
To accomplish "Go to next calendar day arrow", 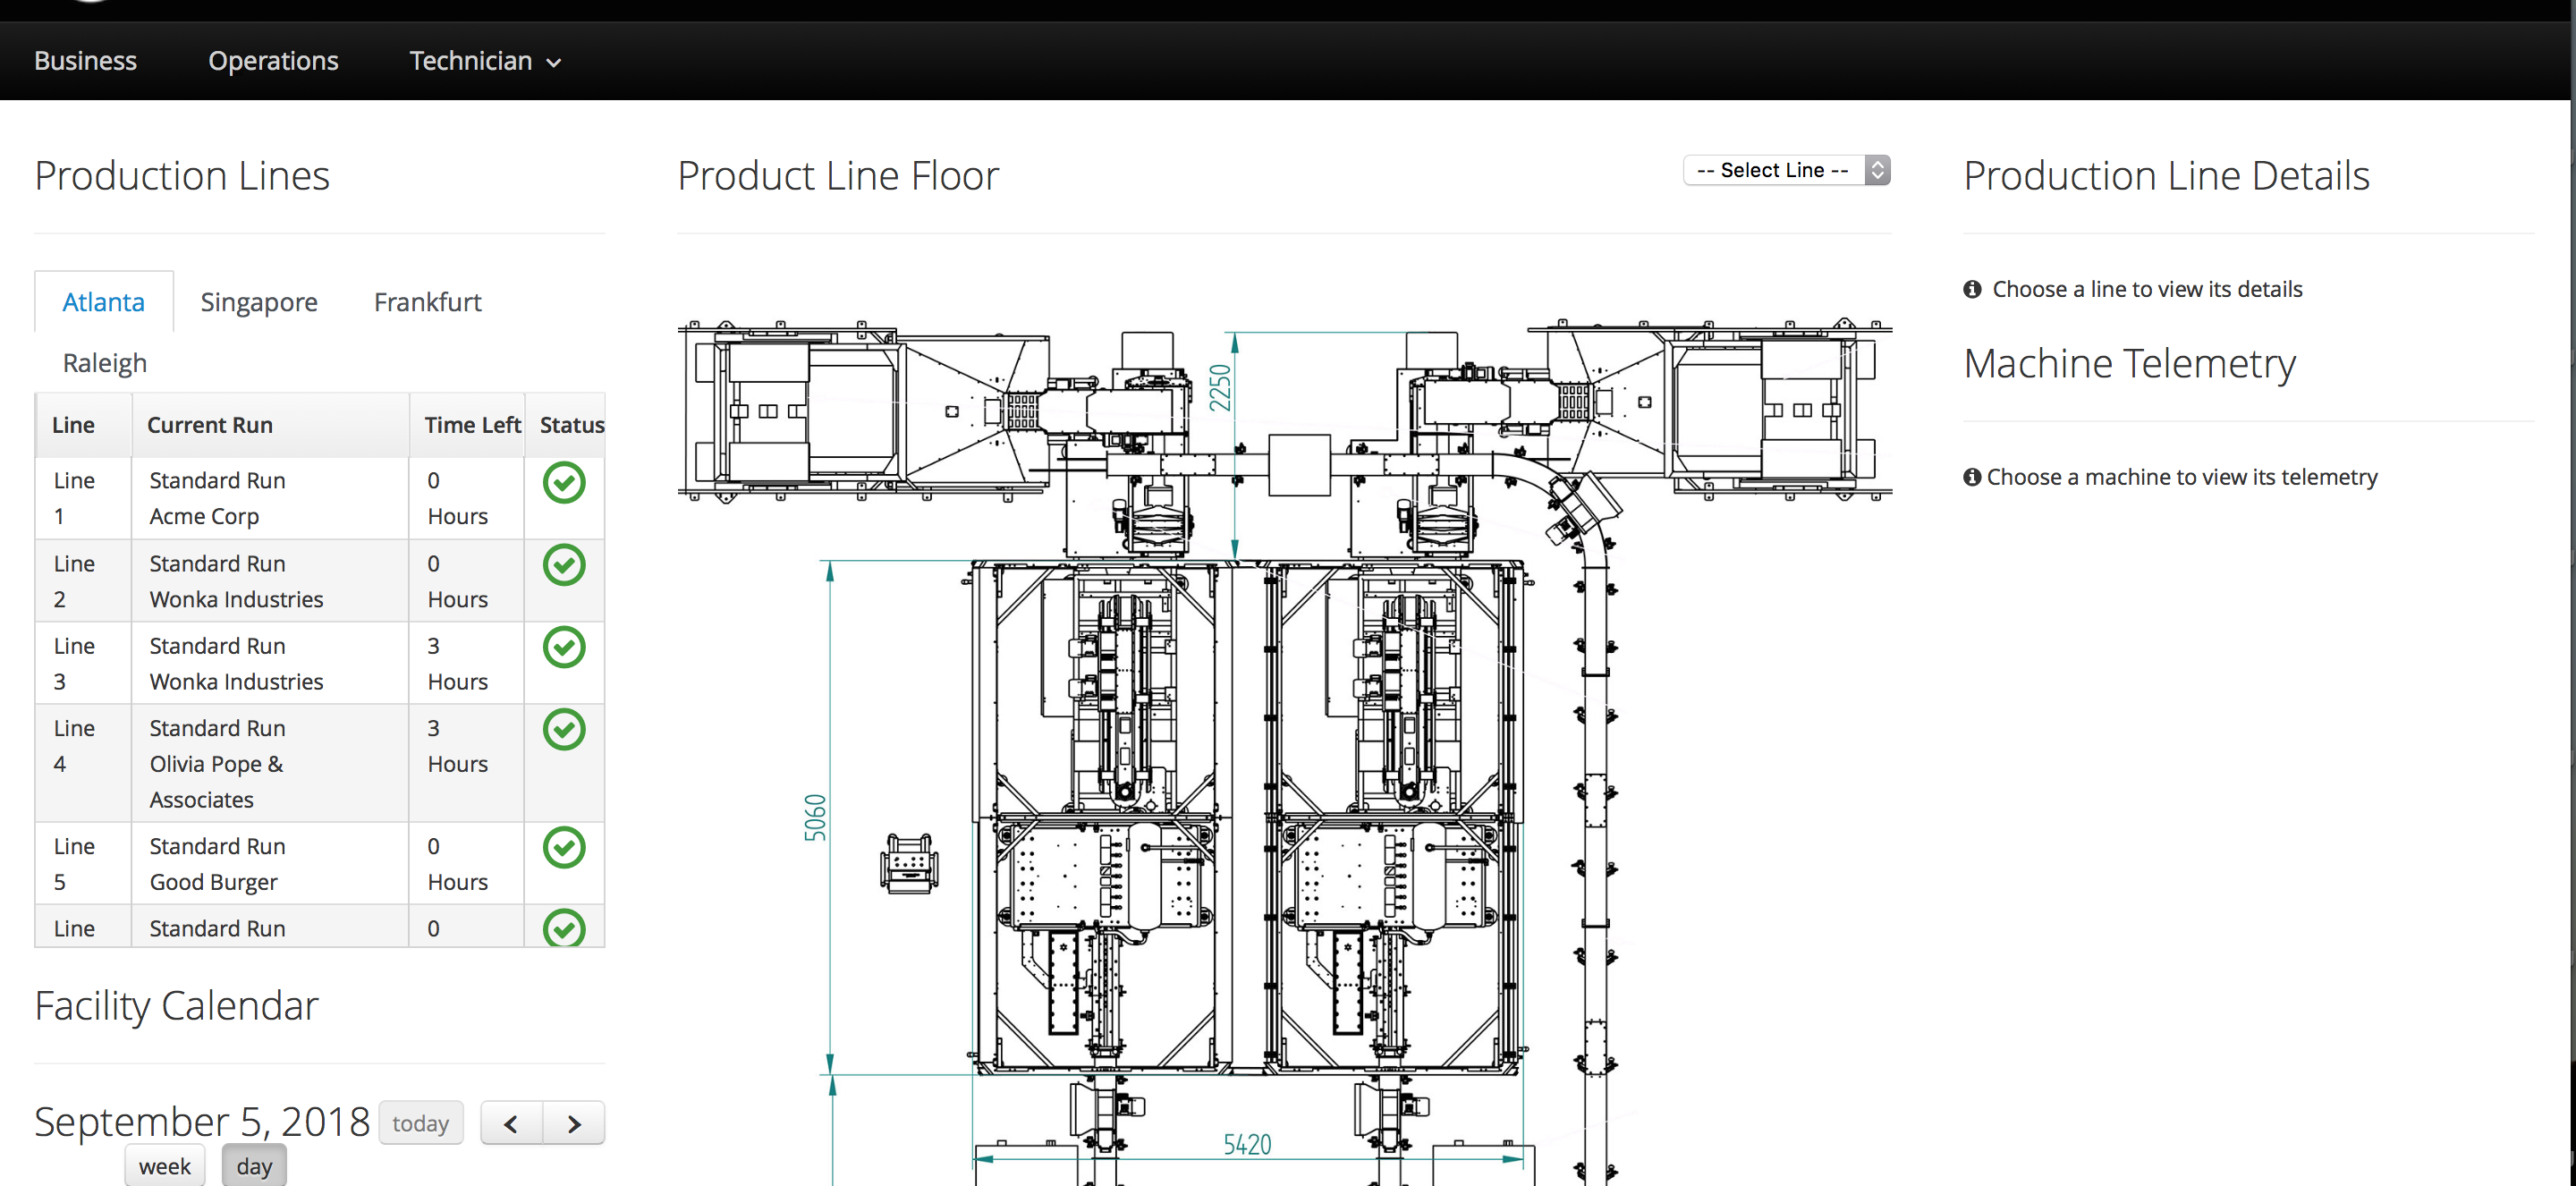I will (574, 1123).
